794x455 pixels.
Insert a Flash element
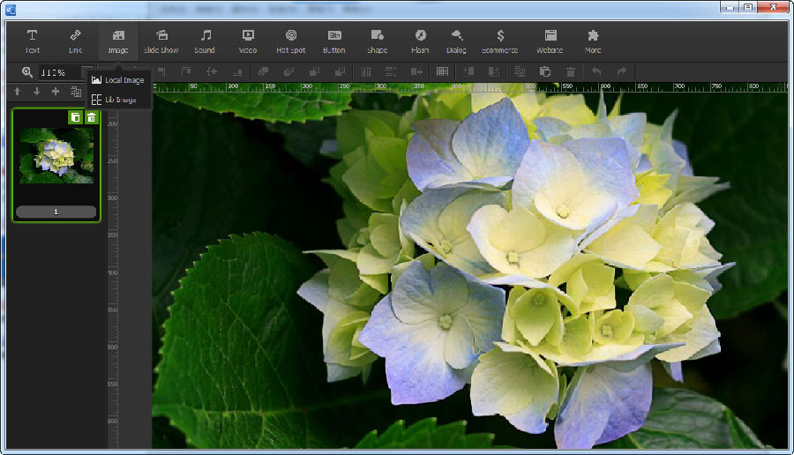click(x=421, y=41)
